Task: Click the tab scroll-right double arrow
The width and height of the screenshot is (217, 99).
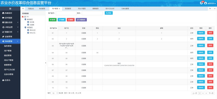Action: (x=210, y=9)
